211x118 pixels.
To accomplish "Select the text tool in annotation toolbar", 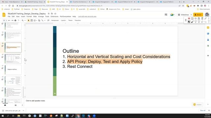I will (209, 22).
